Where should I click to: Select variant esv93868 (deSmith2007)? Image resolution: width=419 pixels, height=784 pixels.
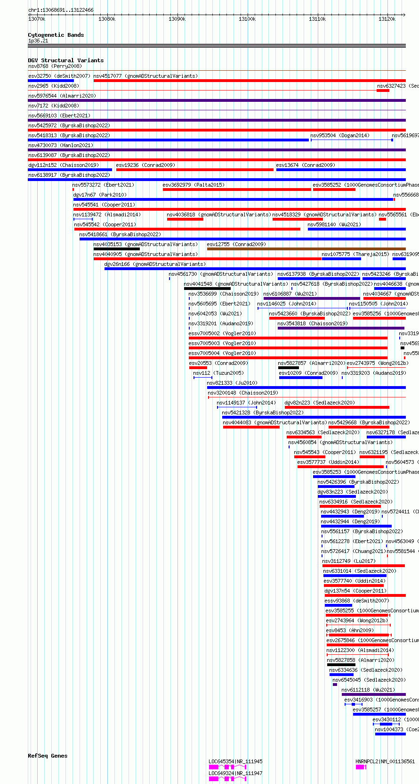pos(357,601)
